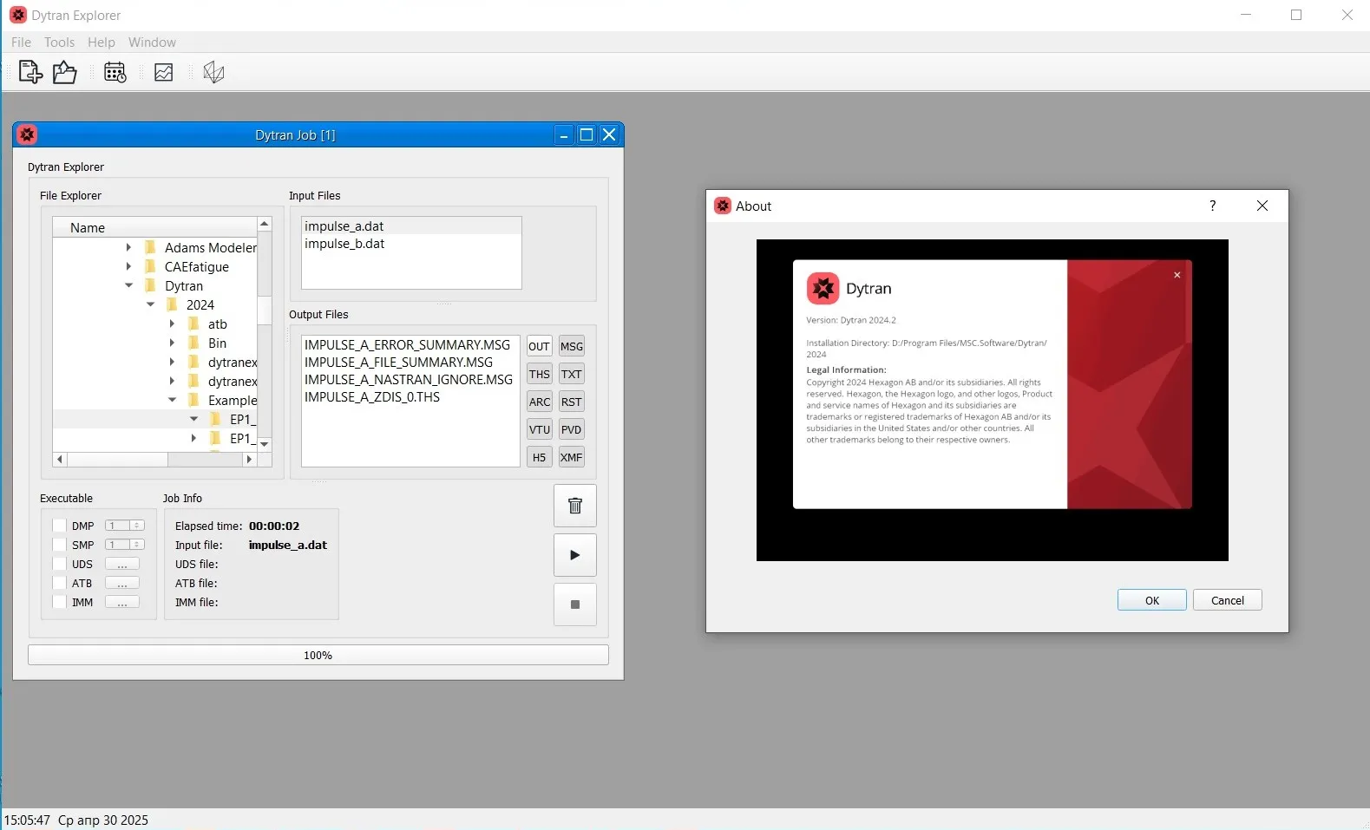Open the Help menu

pos(102,42)
